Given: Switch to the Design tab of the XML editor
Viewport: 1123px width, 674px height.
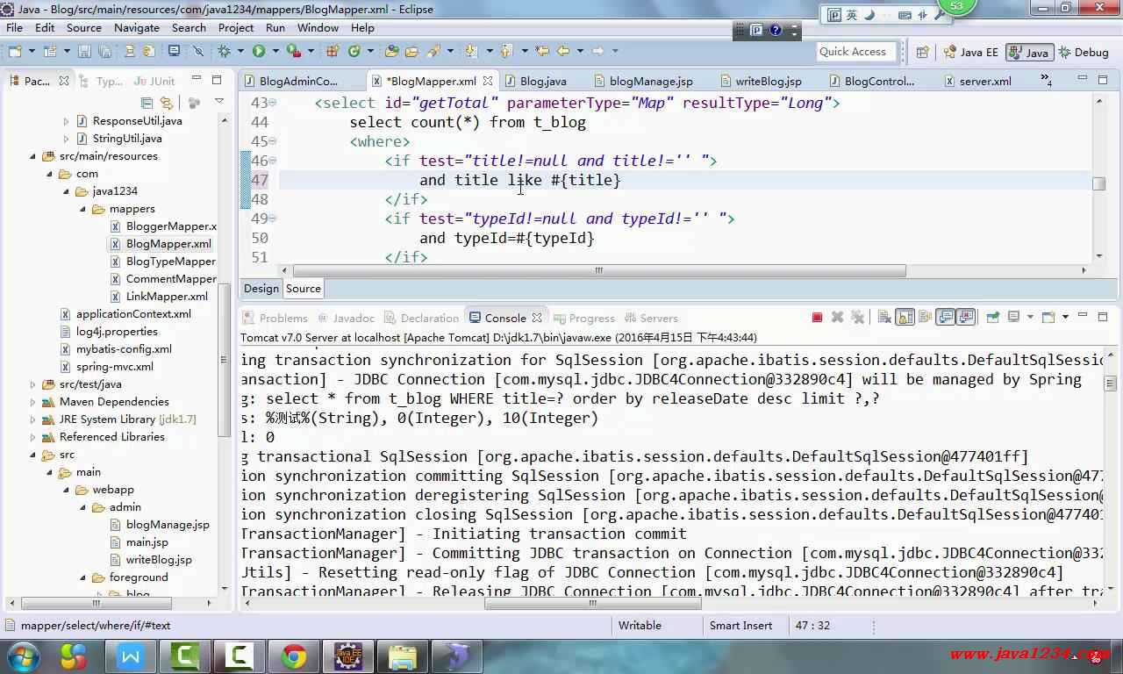Looking at the screenshot, I should pos(261,288).
